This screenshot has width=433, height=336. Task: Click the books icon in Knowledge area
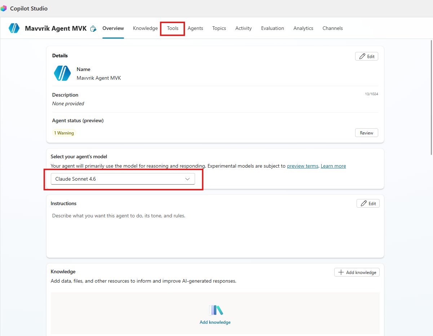[x=216, y=310]
